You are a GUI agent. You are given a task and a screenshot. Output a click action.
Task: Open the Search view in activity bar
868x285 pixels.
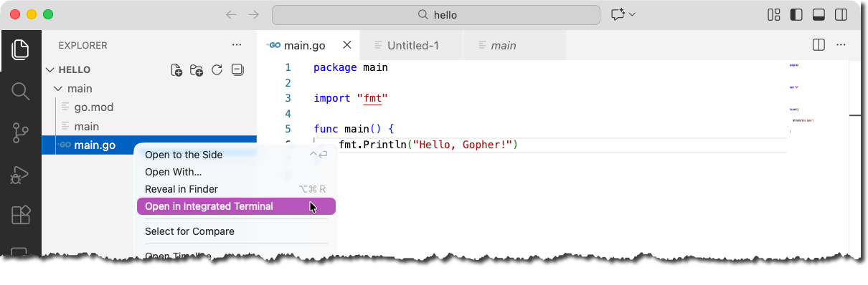[x=20, y=91]
